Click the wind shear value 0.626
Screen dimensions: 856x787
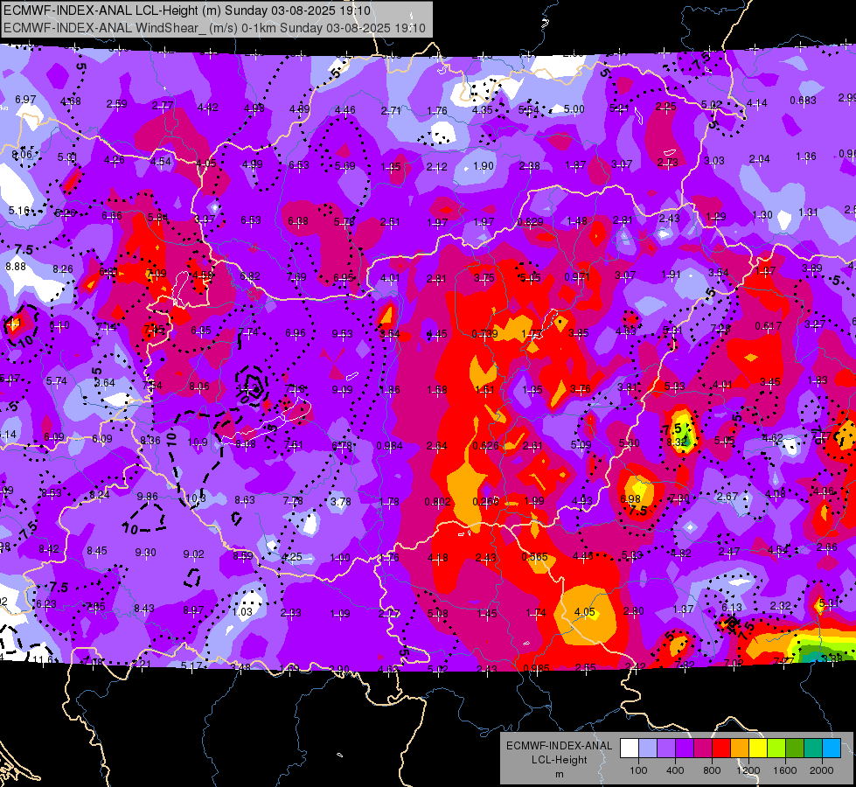[486, 446]
